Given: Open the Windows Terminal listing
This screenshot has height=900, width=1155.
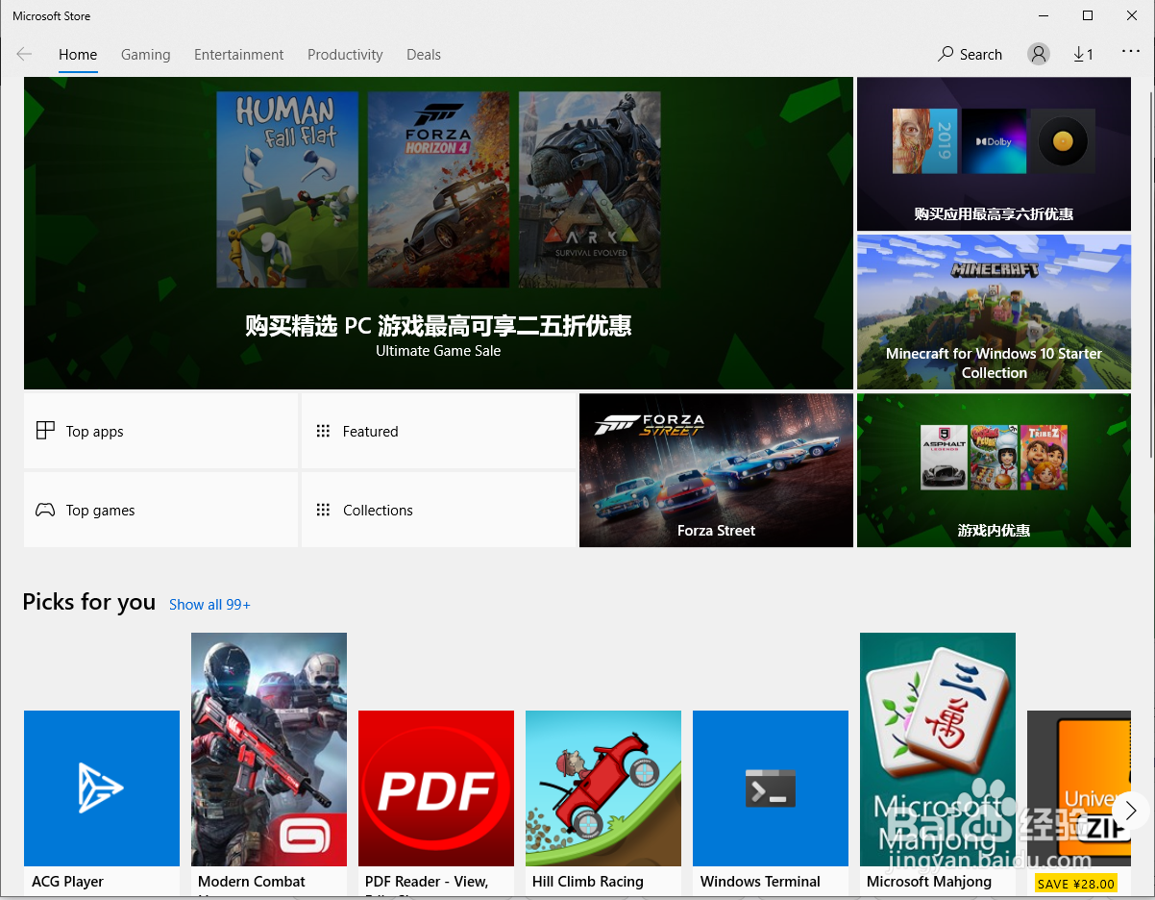Looking at the screenshot, I should point(770,787).
